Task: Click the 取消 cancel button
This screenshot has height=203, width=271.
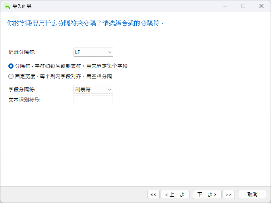Action: [x=252, y=195]
